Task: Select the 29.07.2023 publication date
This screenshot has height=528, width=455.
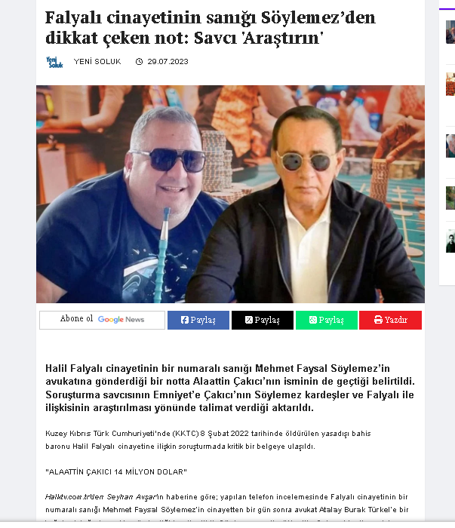Action: (168, 62)
